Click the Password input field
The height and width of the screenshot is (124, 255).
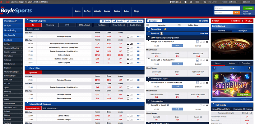click(224, 13)
